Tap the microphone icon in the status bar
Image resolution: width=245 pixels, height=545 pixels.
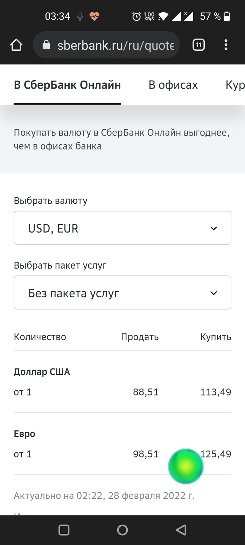tap(80, 16)
